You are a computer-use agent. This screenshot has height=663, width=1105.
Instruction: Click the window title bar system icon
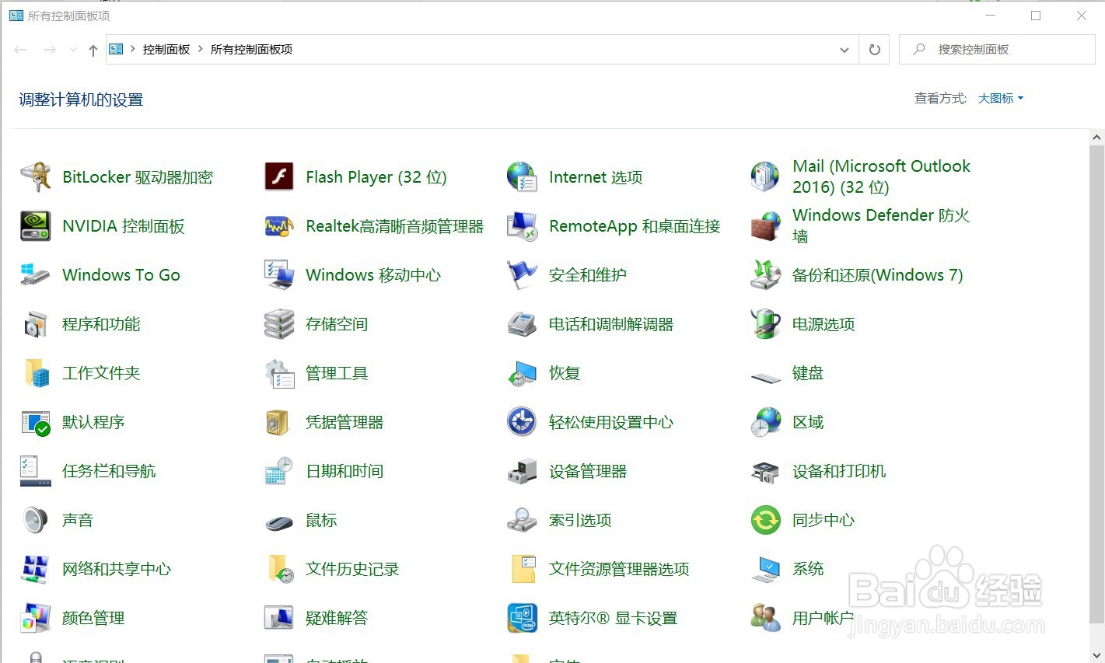[16, 16]
